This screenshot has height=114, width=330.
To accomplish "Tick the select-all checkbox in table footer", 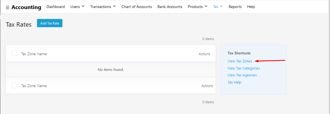I will coord(14,85).
